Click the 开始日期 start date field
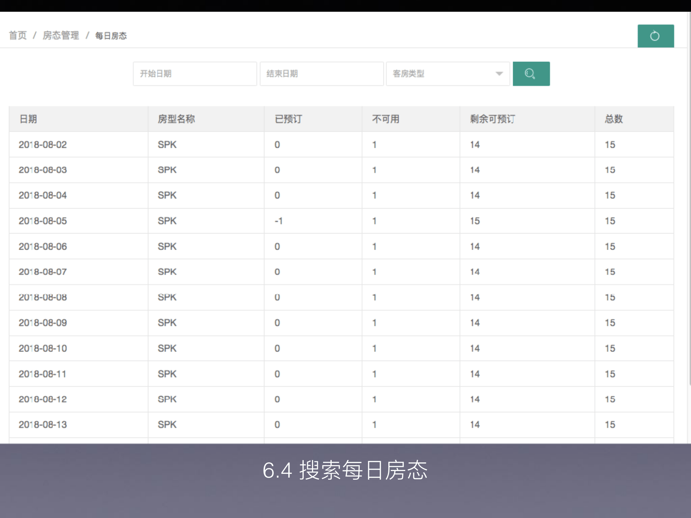Image resolution: width=691 pixels, height=518 pixels. coord(195,74)
